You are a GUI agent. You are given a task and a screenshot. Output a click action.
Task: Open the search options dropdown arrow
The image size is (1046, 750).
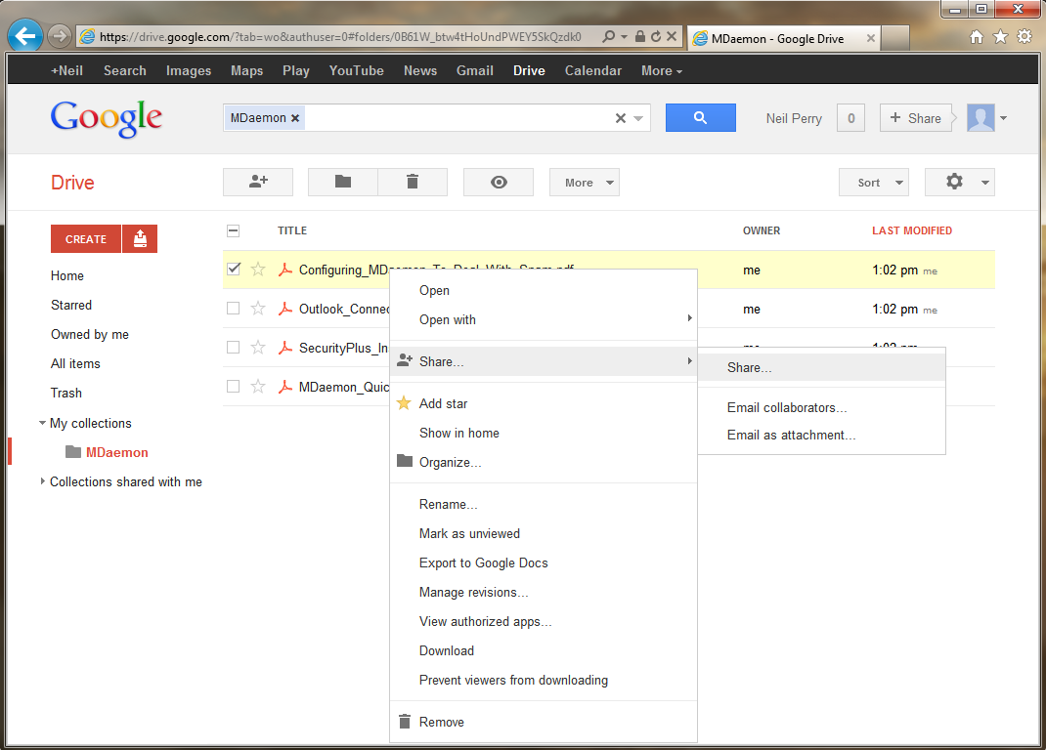[x=638, y=118]
